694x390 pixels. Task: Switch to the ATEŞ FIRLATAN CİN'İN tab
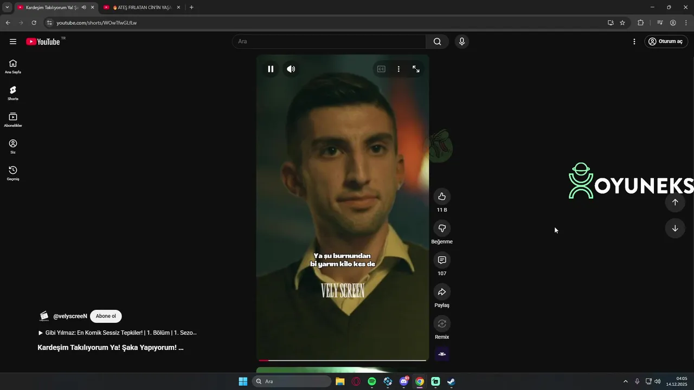pos(142,8)
